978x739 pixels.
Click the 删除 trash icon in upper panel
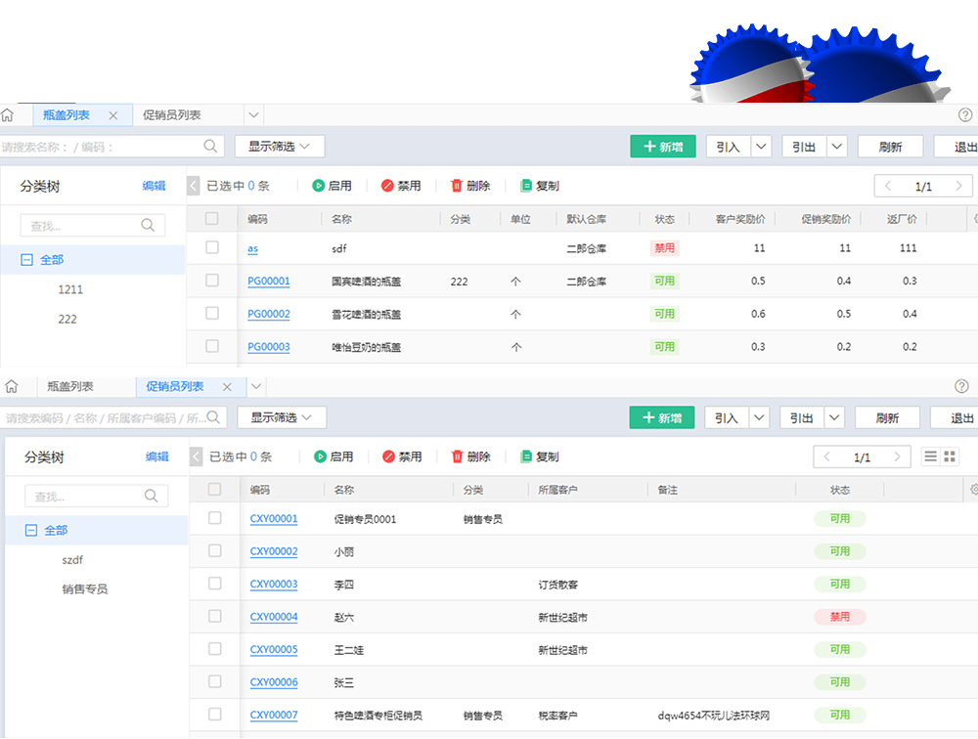pyautogui.click(x=457, y=186)
